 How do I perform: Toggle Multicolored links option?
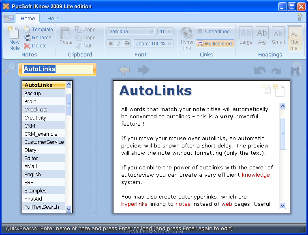215,44
